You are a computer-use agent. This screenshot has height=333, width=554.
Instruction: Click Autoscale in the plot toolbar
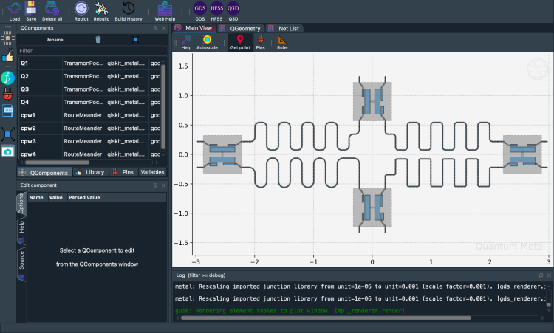pos(207,42)
